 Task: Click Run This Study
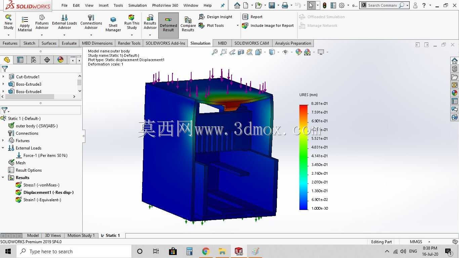[x=132, y=22]
